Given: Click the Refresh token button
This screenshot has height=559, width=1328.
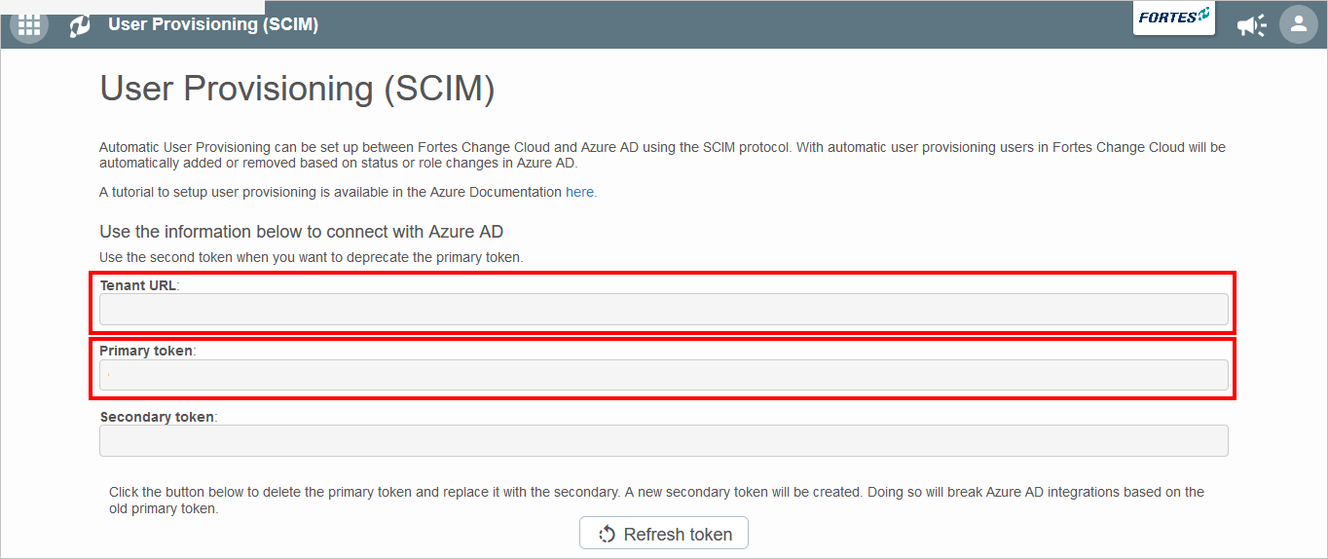Looking at the screenshot, I should pyautogui.click(x=664, y=534).
